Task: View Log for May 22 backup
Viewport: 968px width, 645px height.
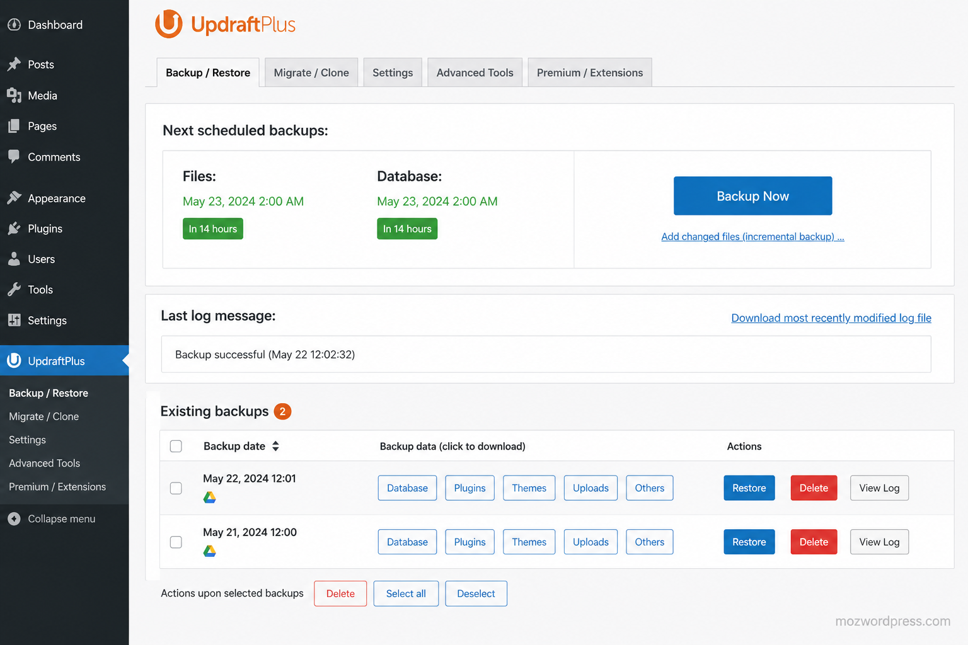Action: tap(879, 488)
